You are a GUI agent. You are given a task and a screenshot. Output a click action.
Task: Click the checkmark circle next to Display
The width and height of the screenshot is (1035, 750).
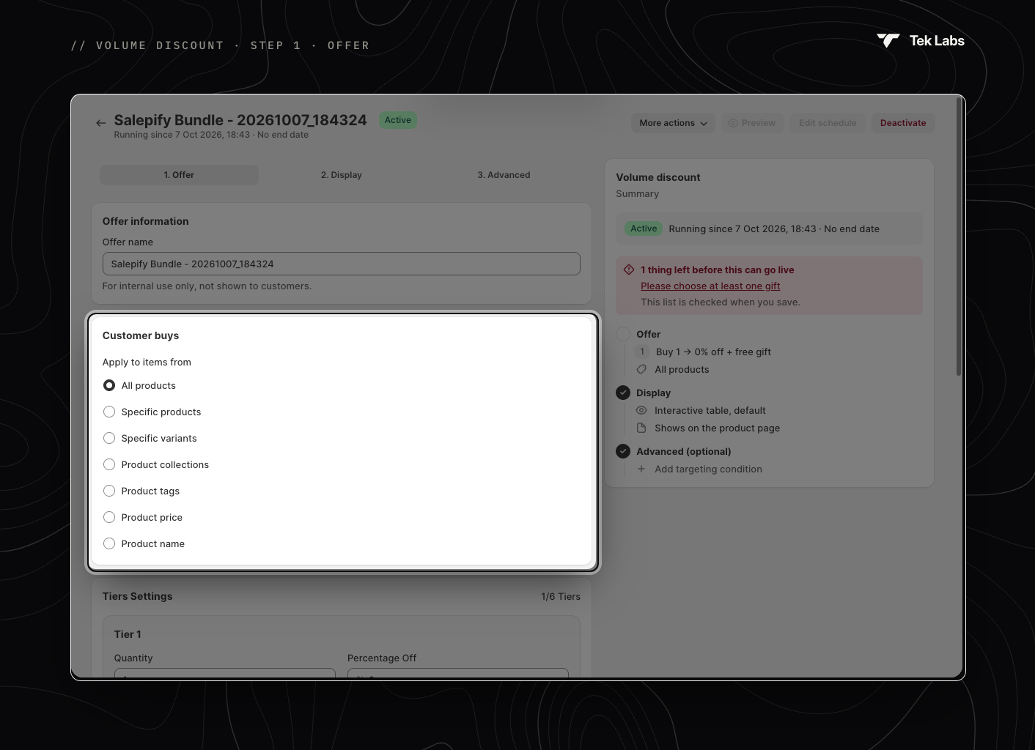pyautogui.click(x=623, y=393)
